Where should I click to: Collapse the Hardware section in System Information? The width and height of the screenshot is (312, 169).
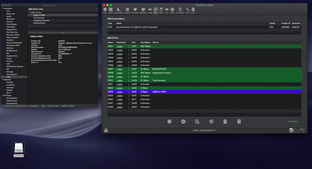pyautogui.click(x=2, y=8)
